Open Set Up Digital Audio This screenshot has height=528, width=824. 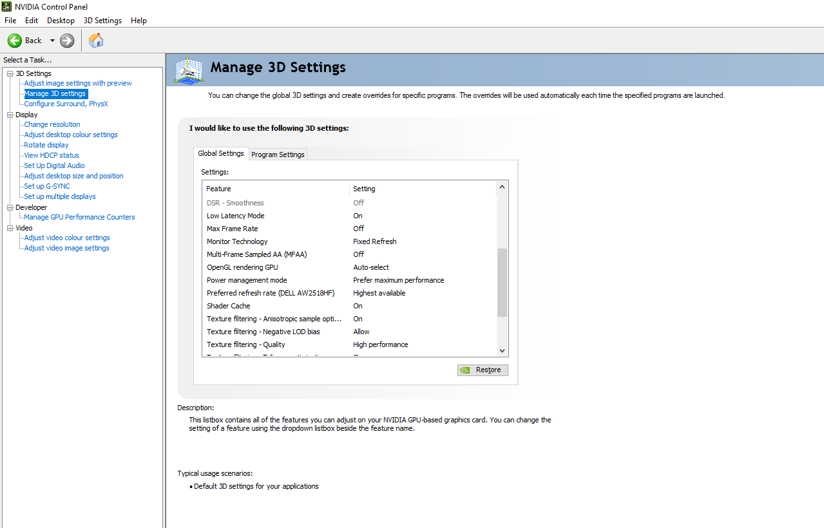tap(54, 165)
